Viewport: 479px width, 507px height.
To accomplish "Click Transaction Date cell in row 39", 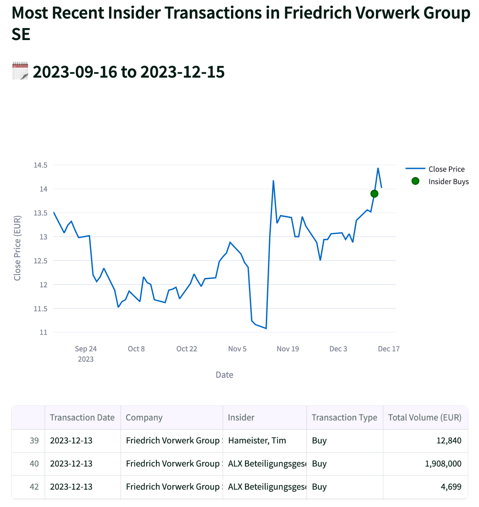I will tap(82, 441).
